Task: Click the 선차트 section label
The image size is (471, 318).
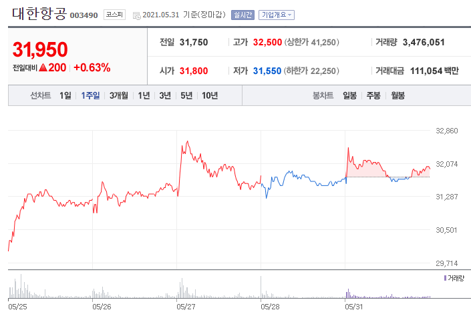Action: (x=41, y=95)
